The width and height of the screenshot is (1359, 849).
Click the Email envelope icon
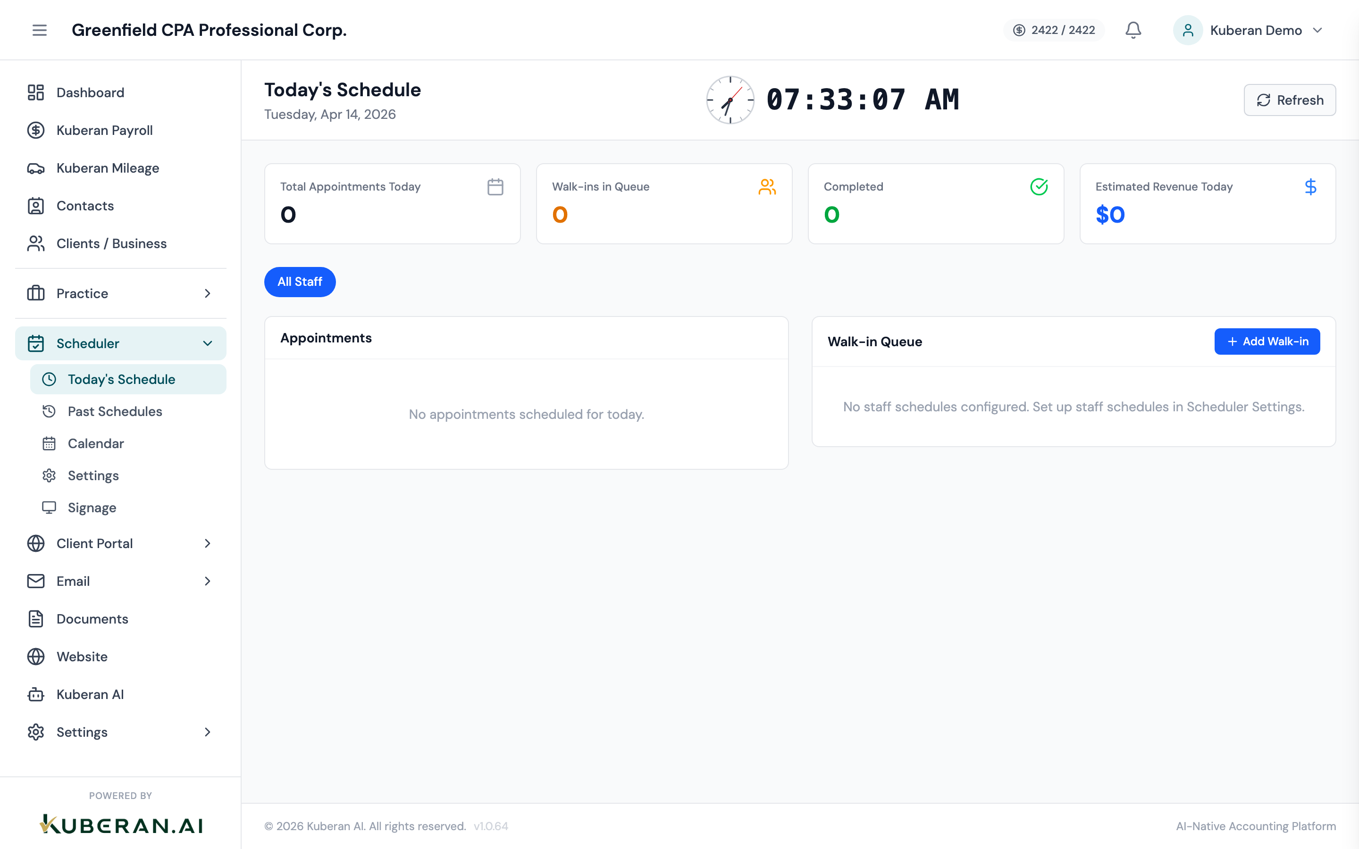tap(36, 581)
